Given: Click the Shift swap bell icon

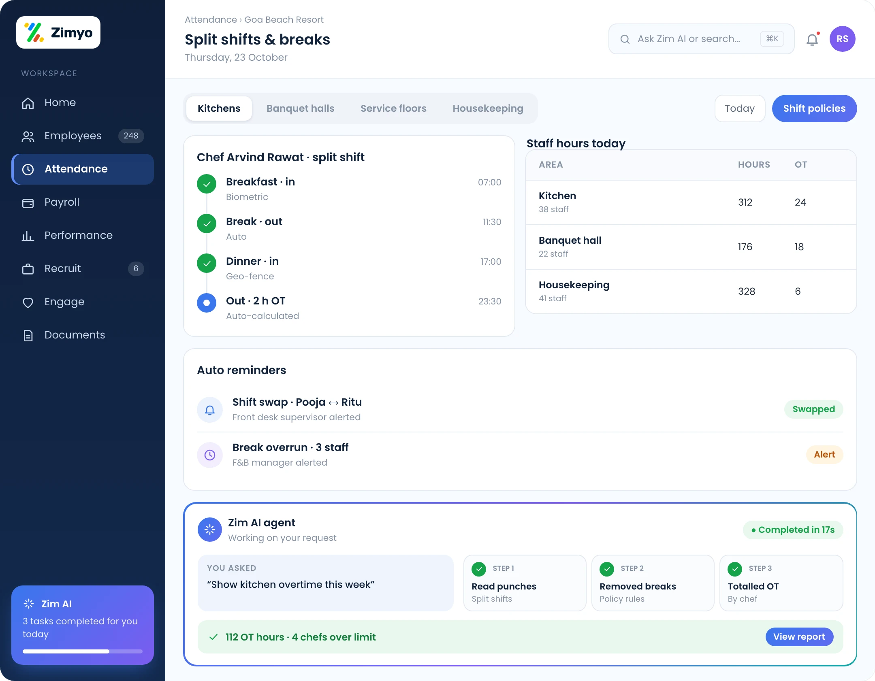Looking at the screenshot, I should coord(210,410).
